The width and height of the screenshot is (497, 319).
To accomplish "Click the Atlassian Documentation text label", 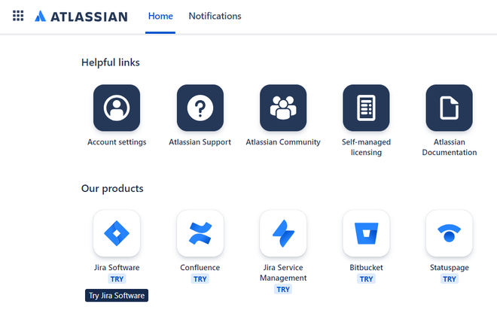I will pos(450,147).
